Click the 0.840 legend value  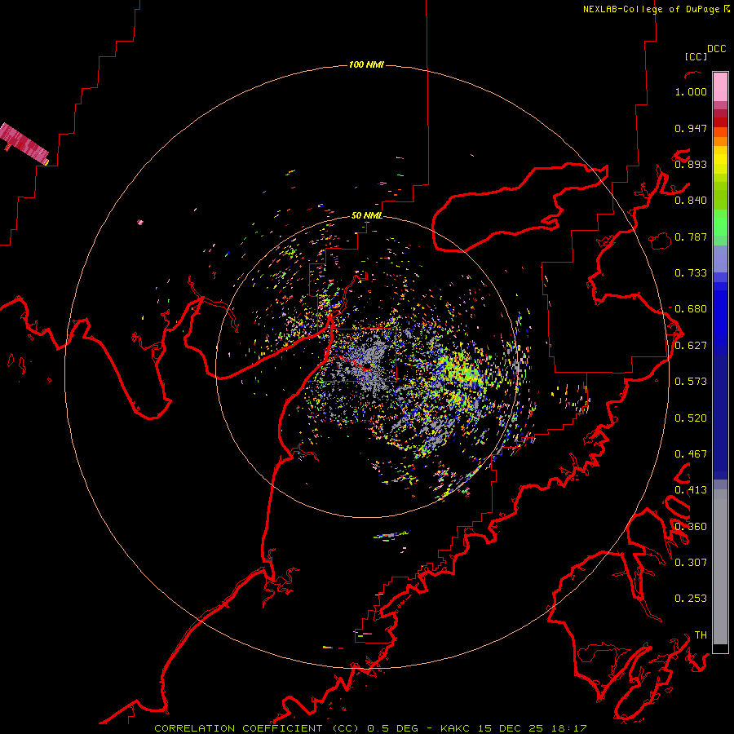click(x=691, y=201)
